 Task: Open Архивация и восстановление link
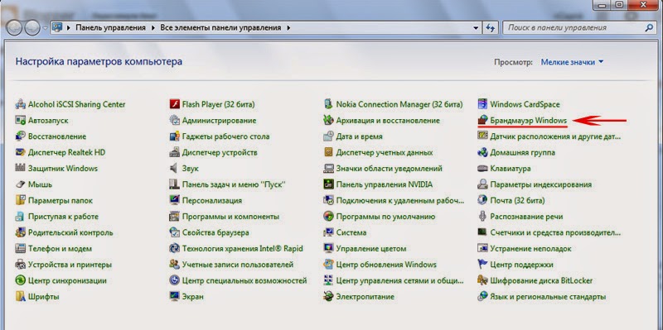(388, 120)
